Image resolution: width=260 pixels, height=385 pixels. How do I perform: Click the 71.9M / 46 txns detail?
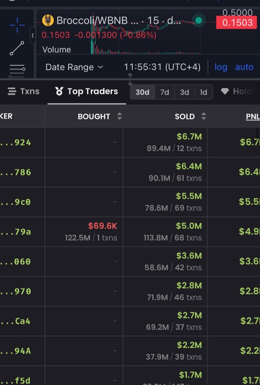[x=174, y=297]
